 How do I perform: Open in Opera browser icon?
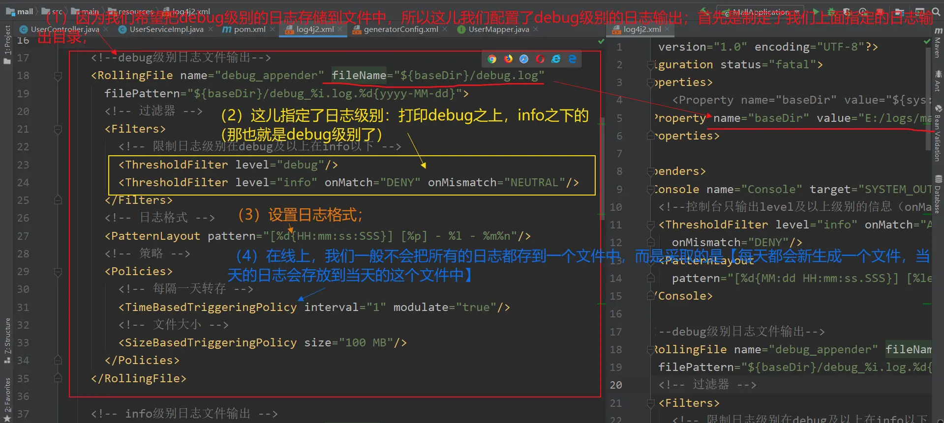(x=540, y=59)
